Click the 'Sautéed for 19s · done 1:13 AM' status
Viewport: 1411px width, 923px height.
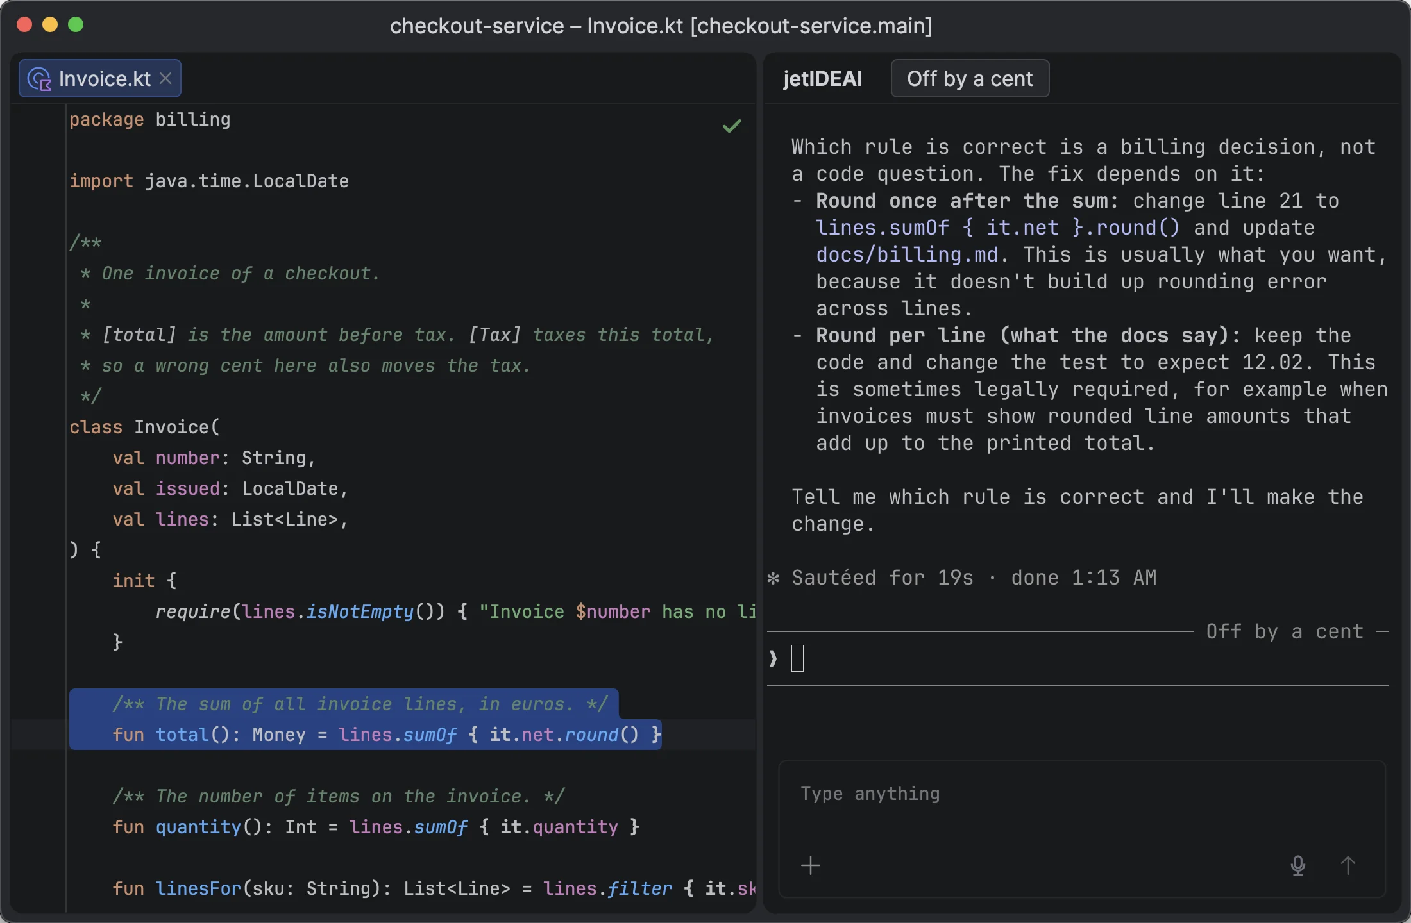click(x=974, y=578)
